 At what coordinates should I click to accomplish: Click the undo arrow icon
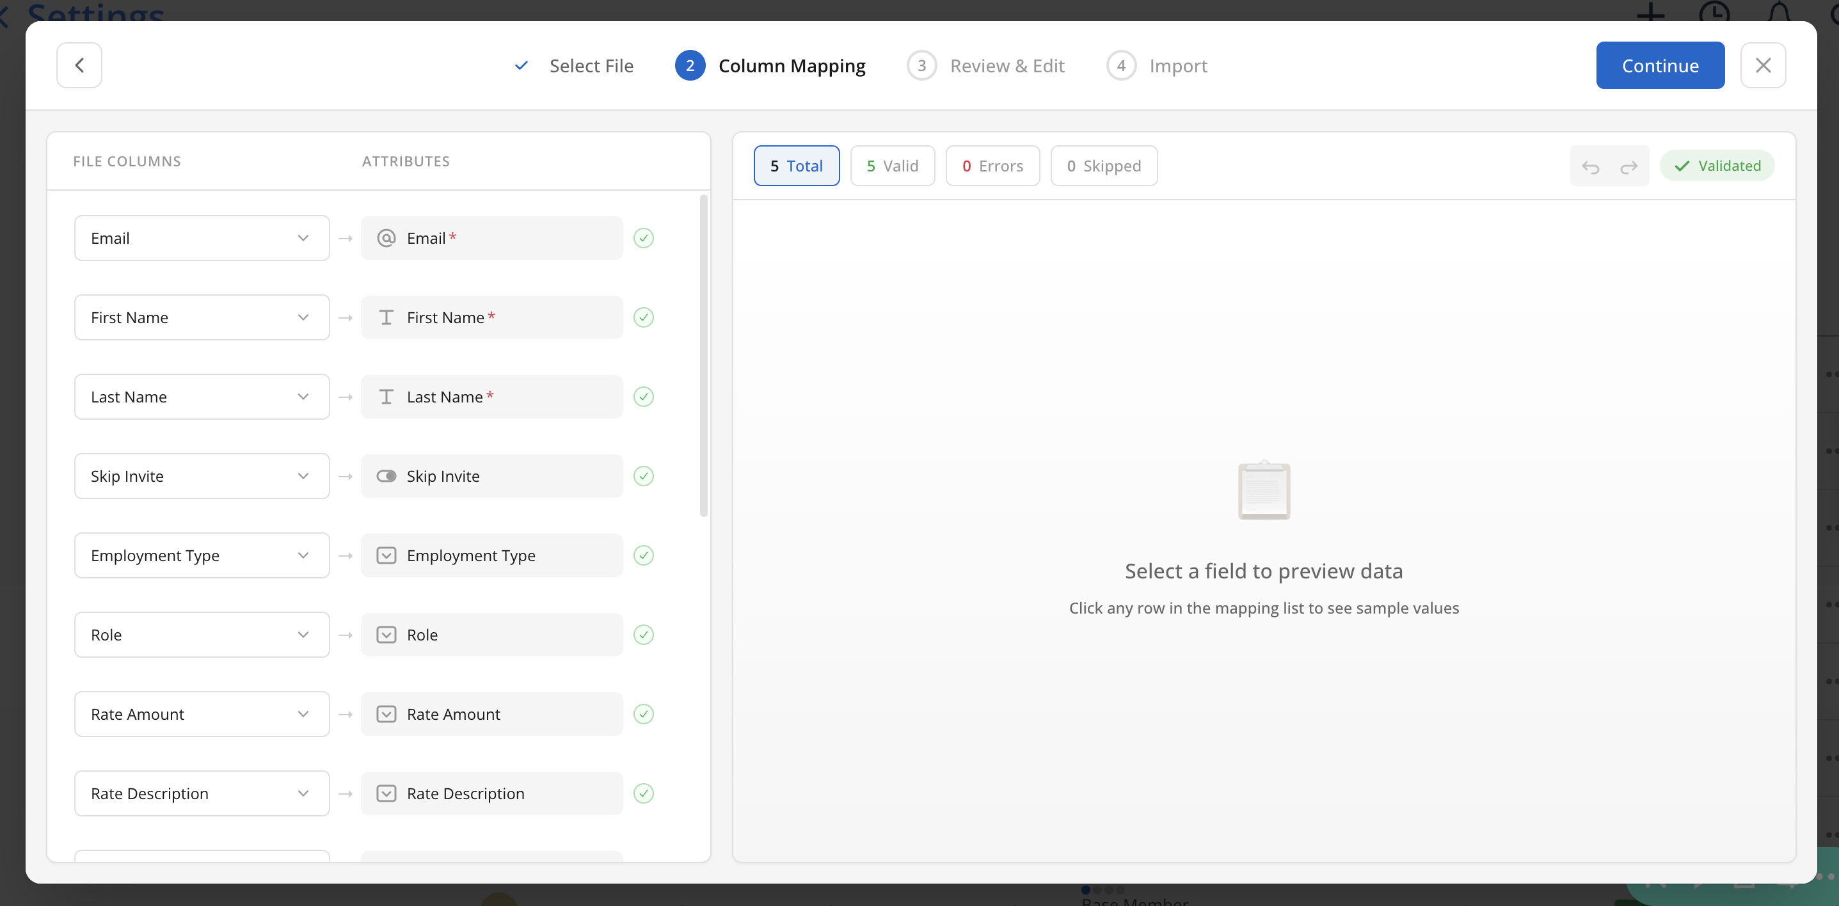tap(1590, 166)
